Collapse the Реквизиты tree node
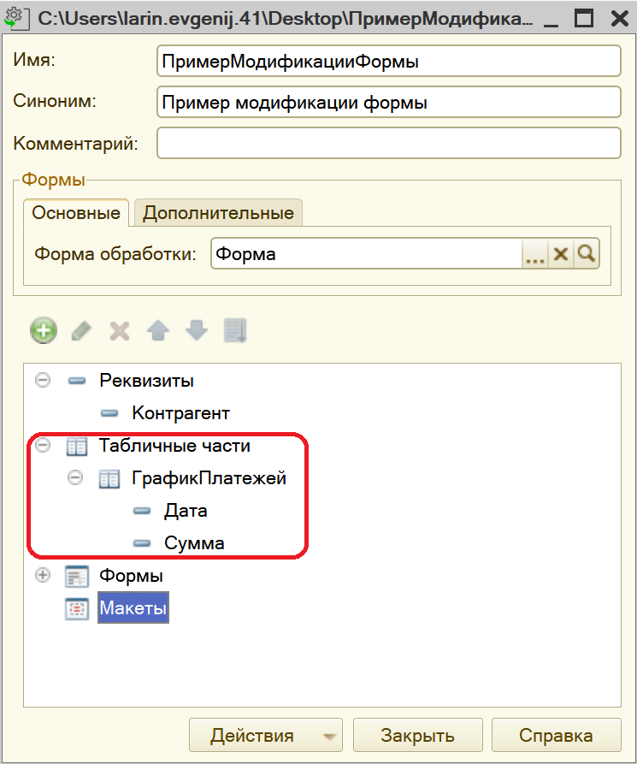The image size is (637, 764). coord(43,380)
